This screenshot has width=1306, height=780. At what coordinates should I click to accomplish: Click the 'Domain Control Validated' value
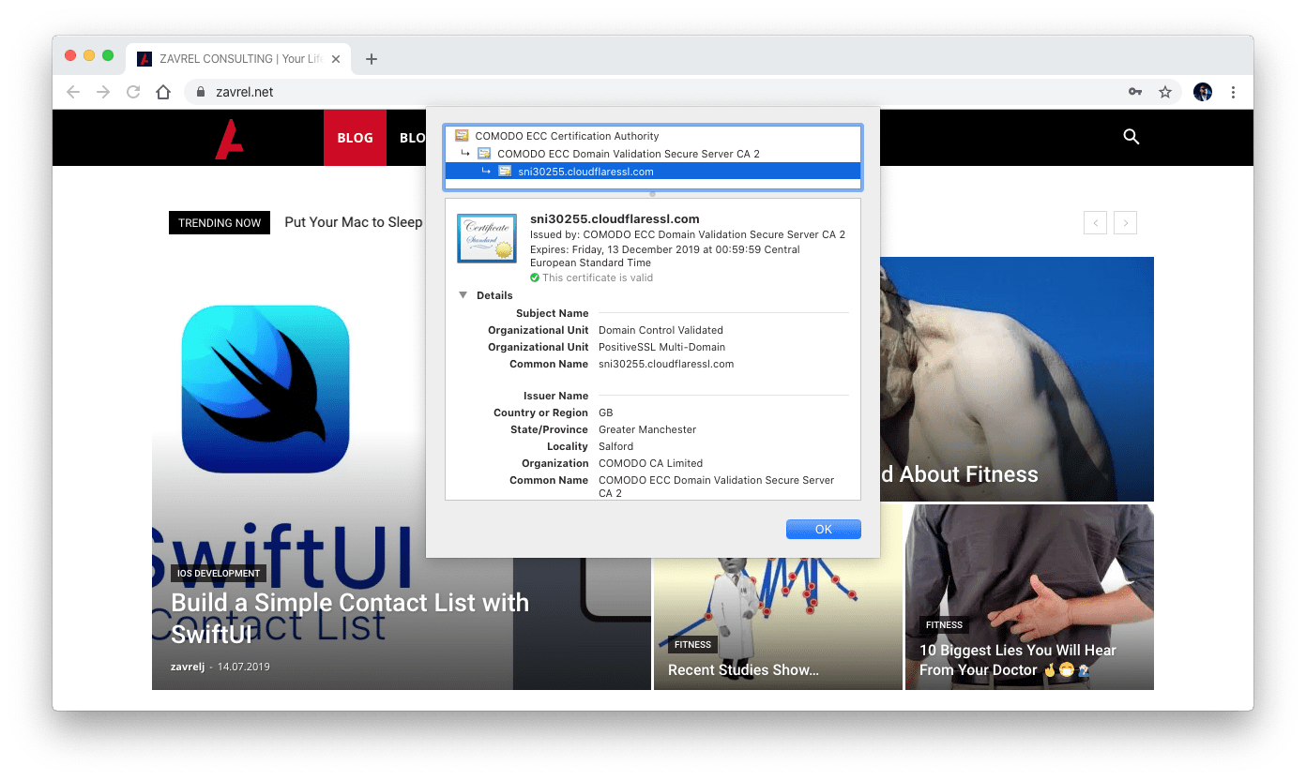coord(661,330)
